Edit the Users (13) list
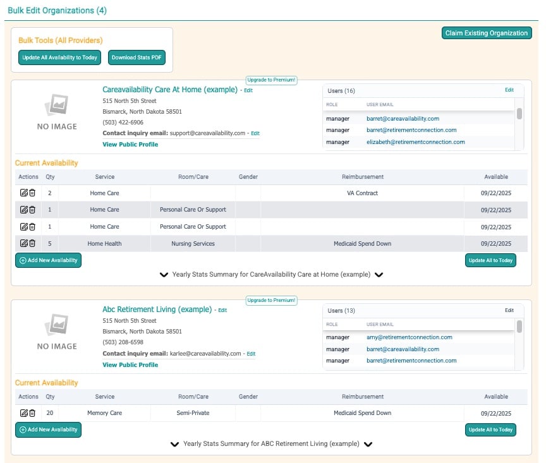This screenshot has width=546, height=463. click(509, 310)
